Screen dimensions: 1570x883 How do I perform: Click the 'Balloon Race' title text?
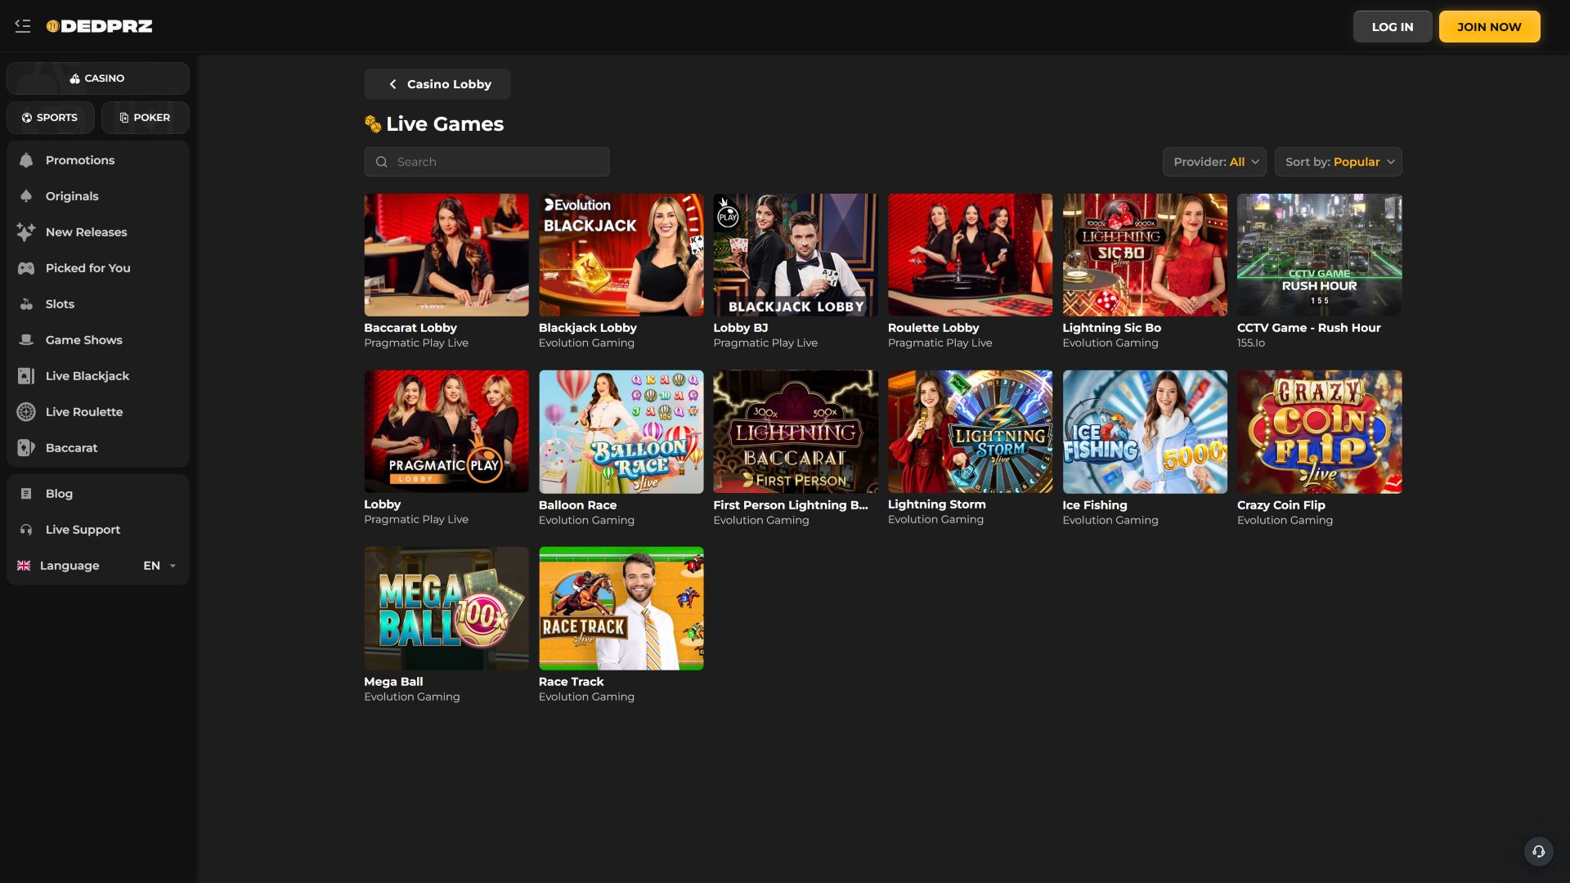coord(577,505)
